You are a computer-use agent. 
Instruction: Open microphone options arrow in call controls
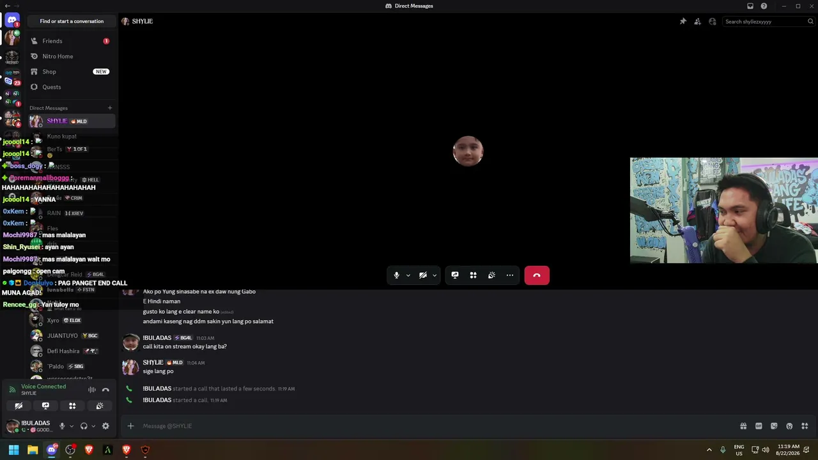408,275
